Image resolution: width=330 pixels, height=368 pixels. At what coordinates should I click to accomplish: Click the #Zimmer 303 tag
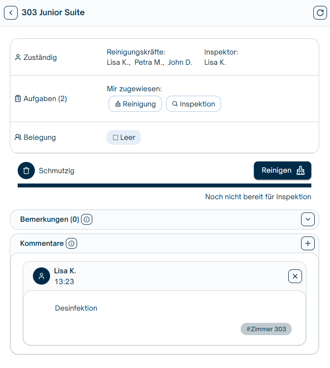[x=266, y=329]
